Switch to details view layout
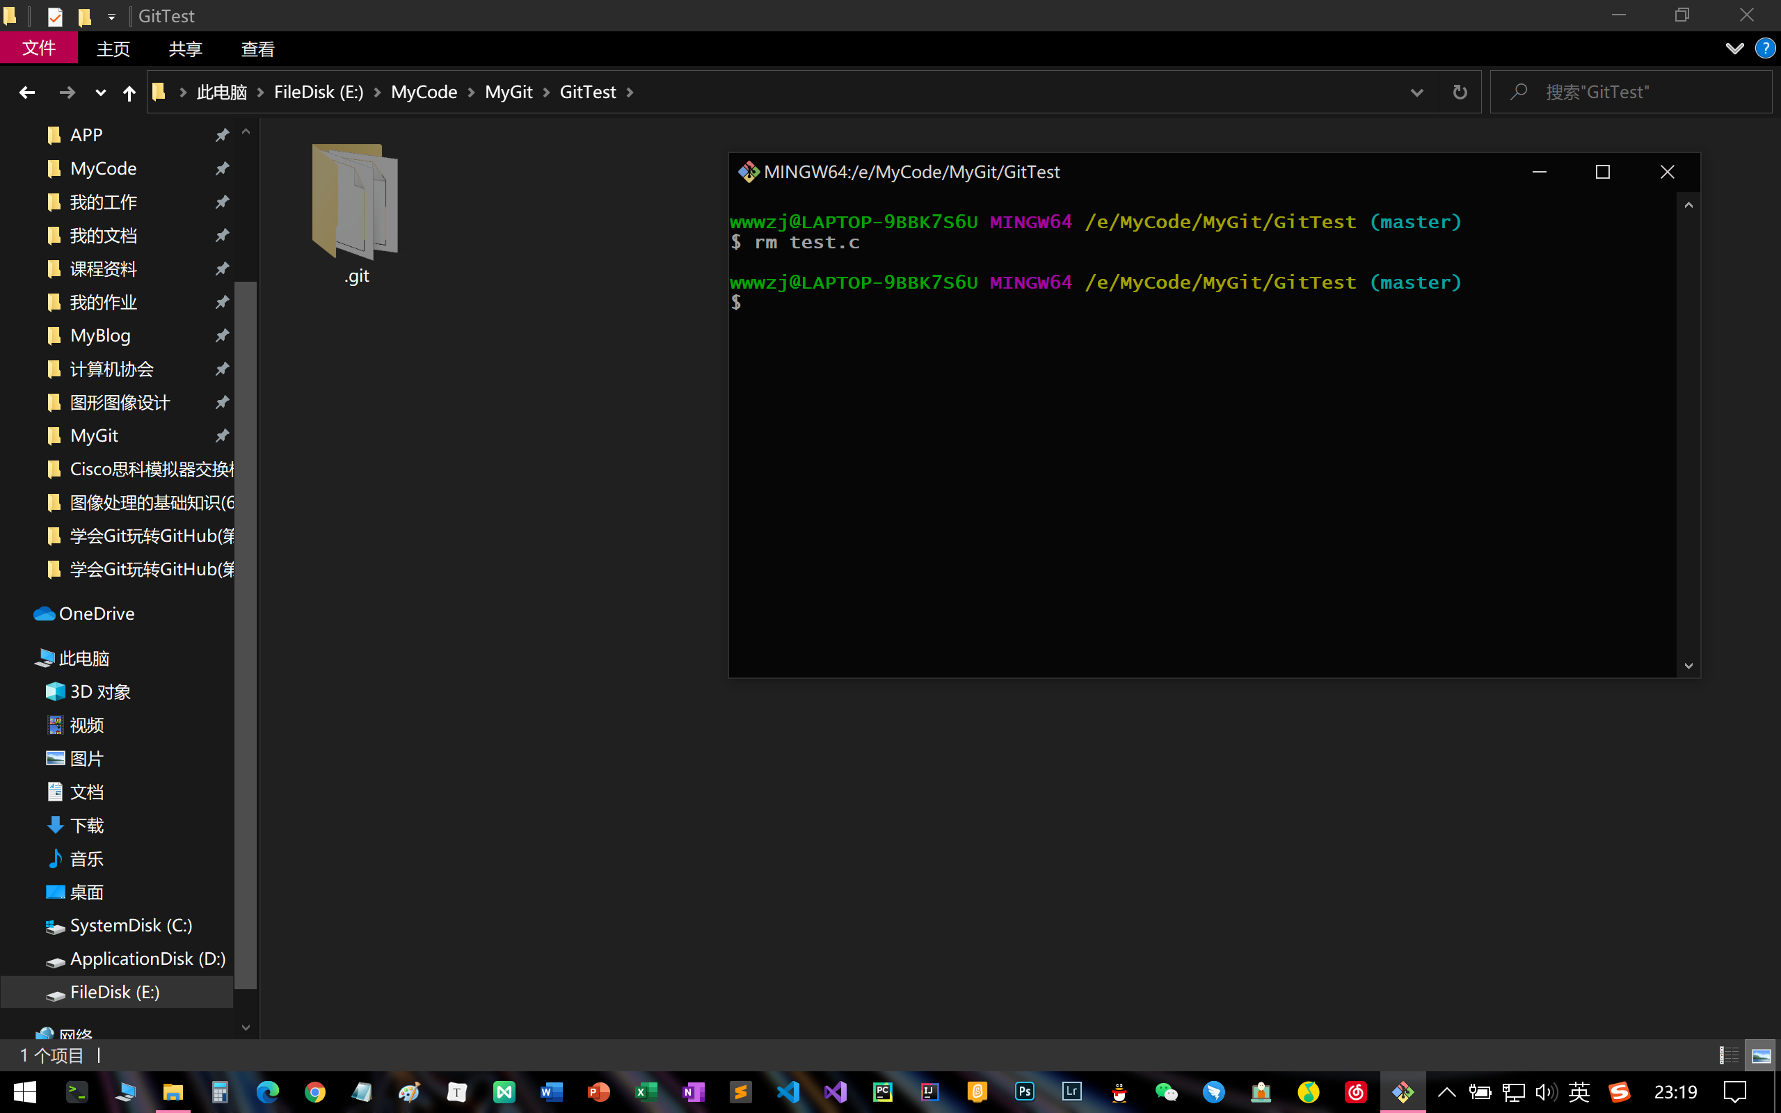The width and height of the screenshot is (1781, 1113). (x=1729, y=1055)
